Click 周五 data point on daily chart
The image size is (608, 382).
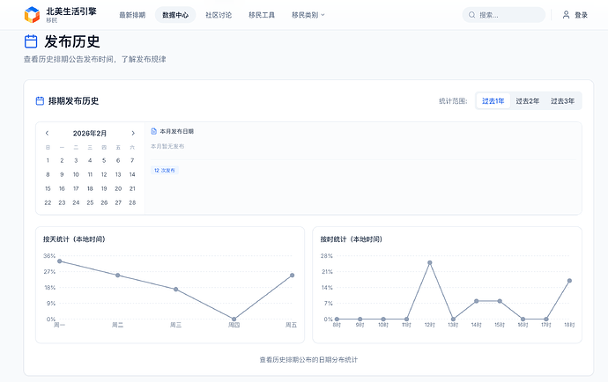[x=292, y=275]
